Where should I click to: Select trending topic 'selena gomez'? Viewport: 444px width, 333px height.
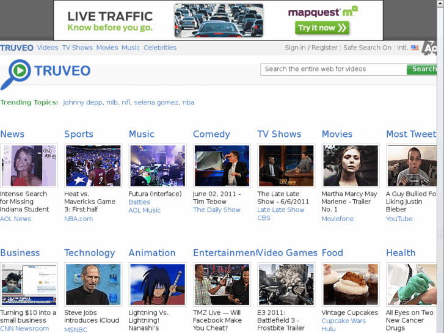[x=156, y=102]
